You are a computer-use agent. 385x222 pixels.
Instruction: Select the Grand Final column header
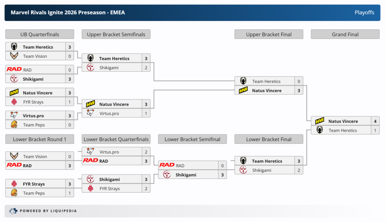click(345, 35)
